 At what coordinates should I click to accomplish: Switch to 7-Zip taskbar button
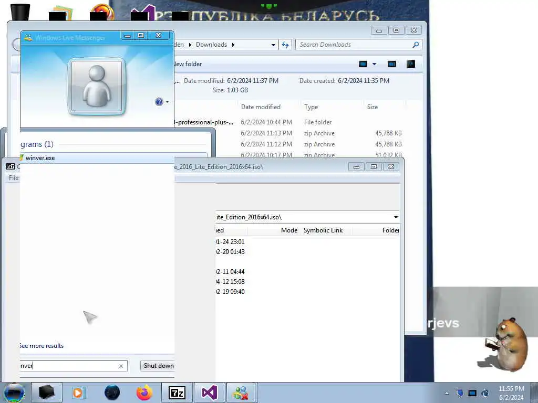(x=177, y=393)
